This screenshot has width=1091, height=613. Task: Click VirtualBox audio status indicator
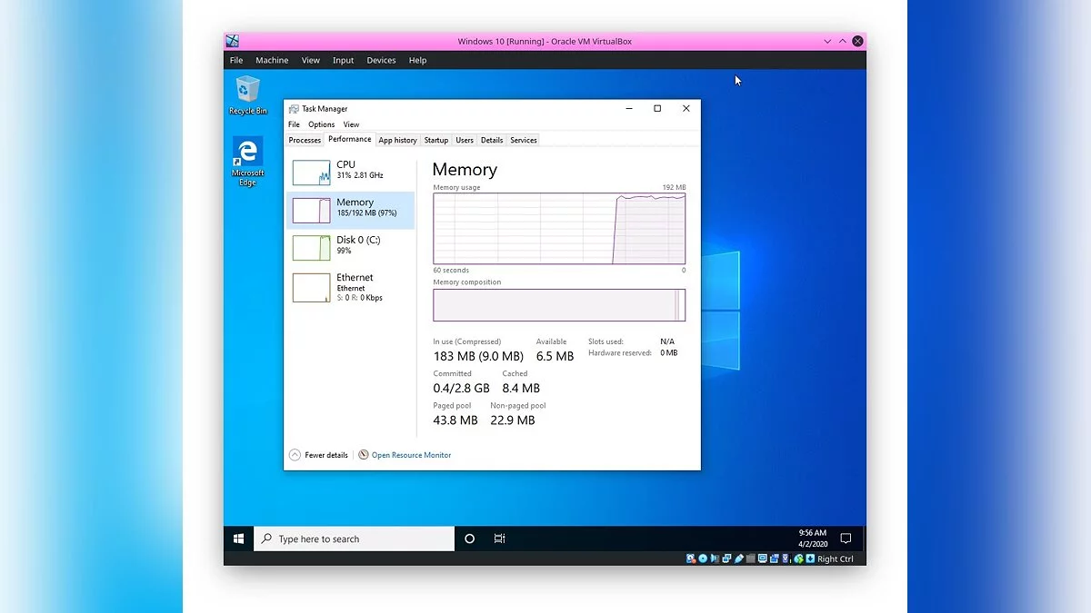pyautogui.click(x=715, y=559)
